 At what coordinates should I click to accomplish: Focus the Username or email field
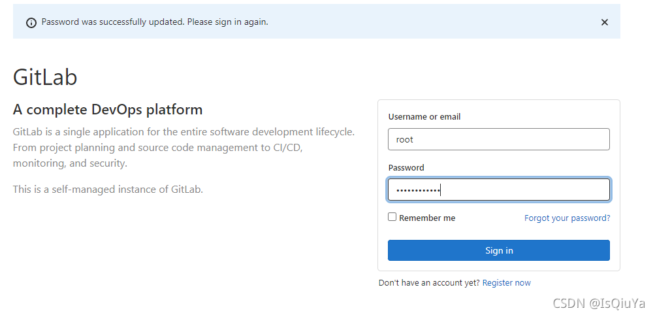tap(498, 139)
